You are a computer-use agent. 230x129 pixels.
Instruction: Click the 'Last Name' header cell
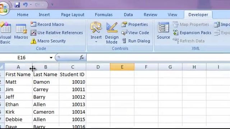pyautogui.click(x=46, y=75)
